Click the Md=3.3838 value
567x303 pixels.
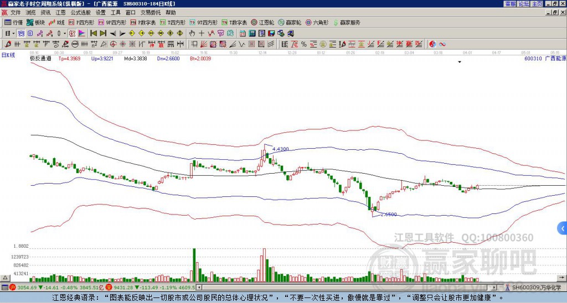click(136, 58)
